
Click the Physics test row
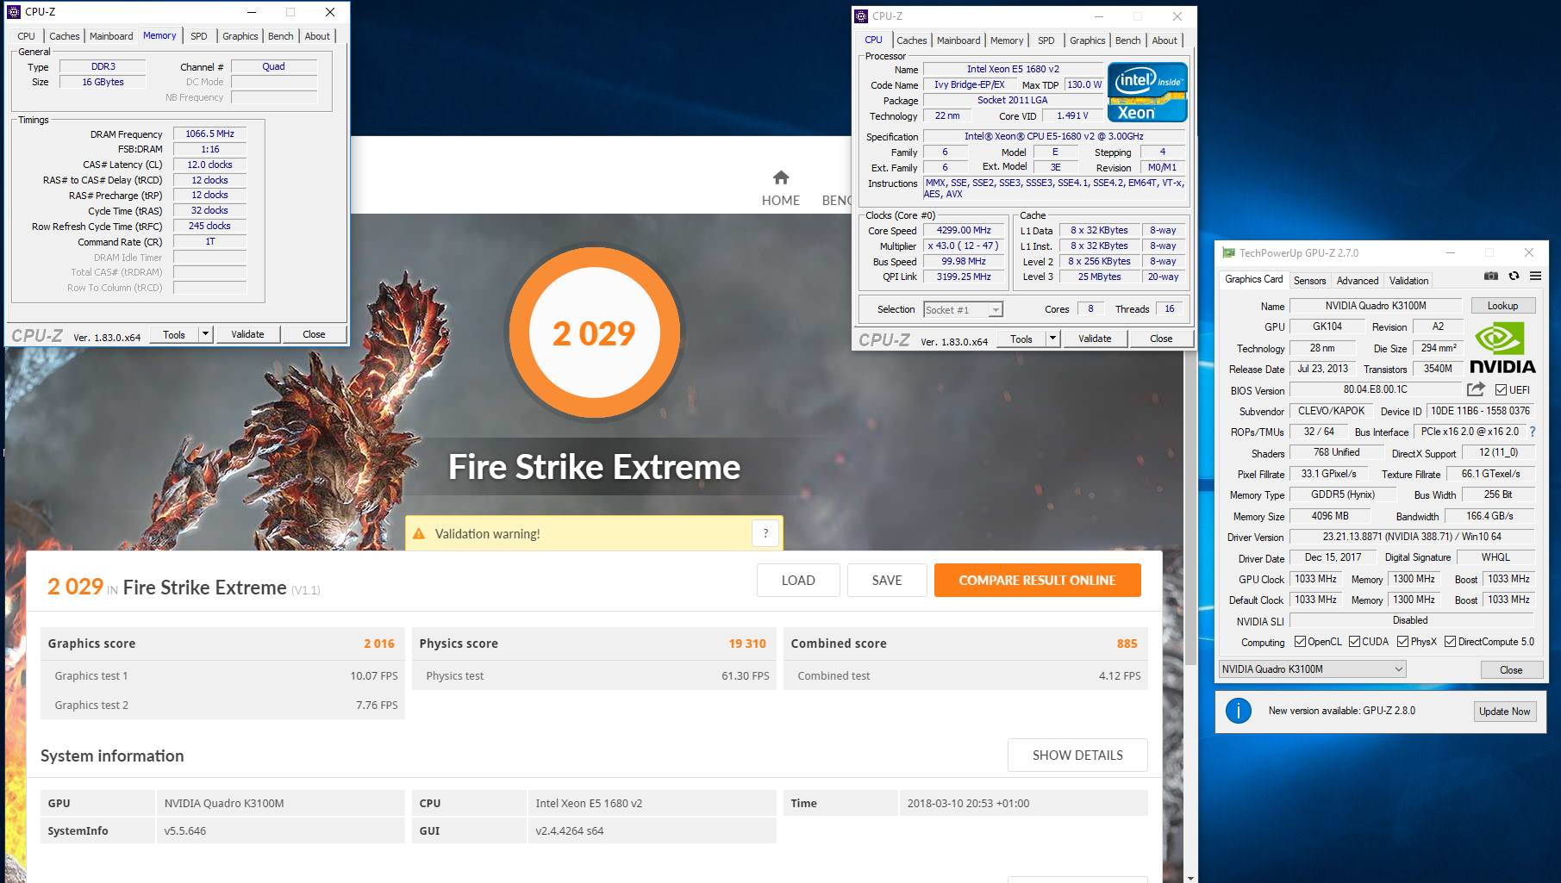pos(594,675)
